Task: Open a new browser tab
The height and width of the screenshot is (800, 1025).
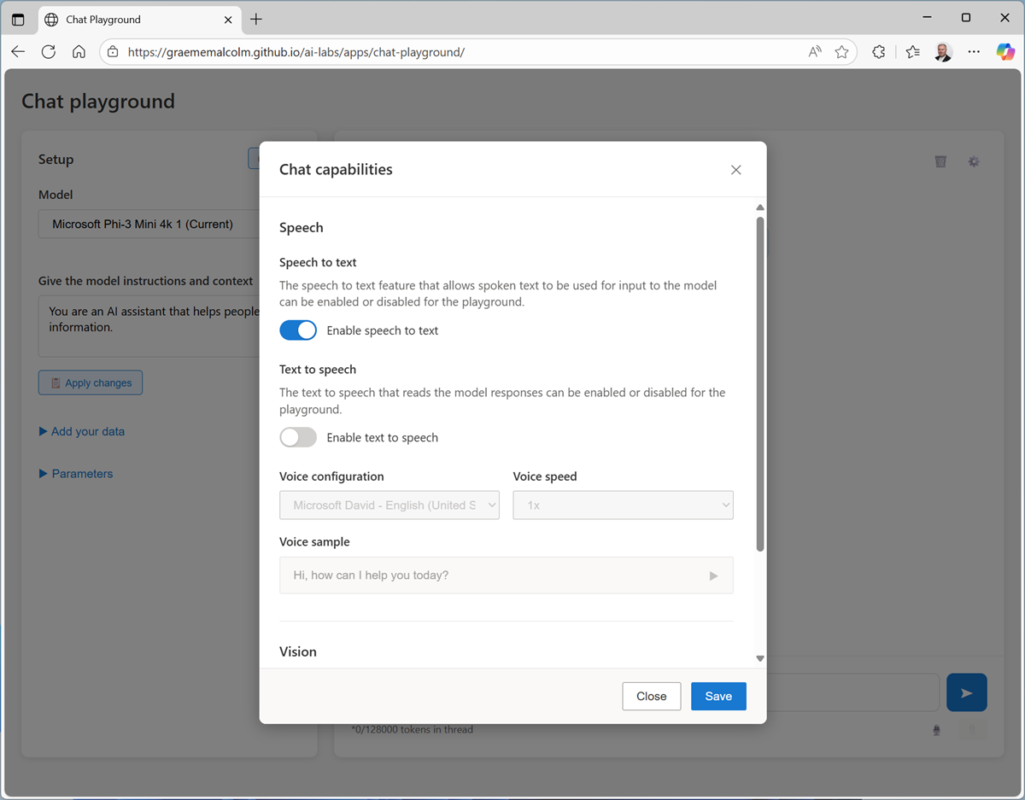Action: [256, 19]
